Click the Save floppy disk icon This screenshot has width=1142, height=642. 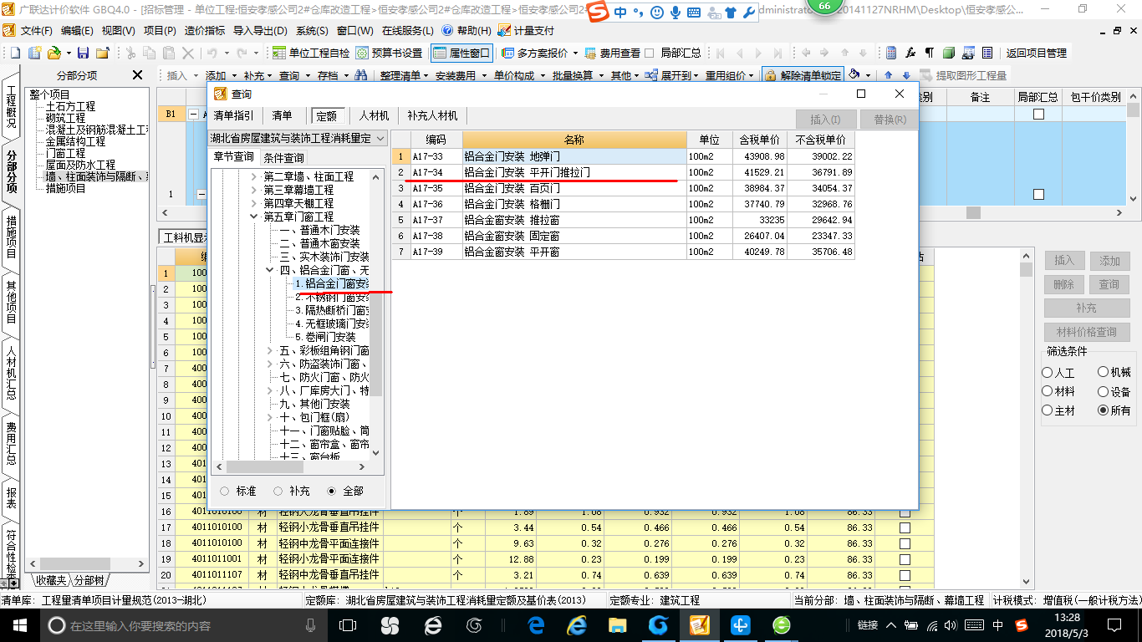pyautogui.click(x=84, y=53)
